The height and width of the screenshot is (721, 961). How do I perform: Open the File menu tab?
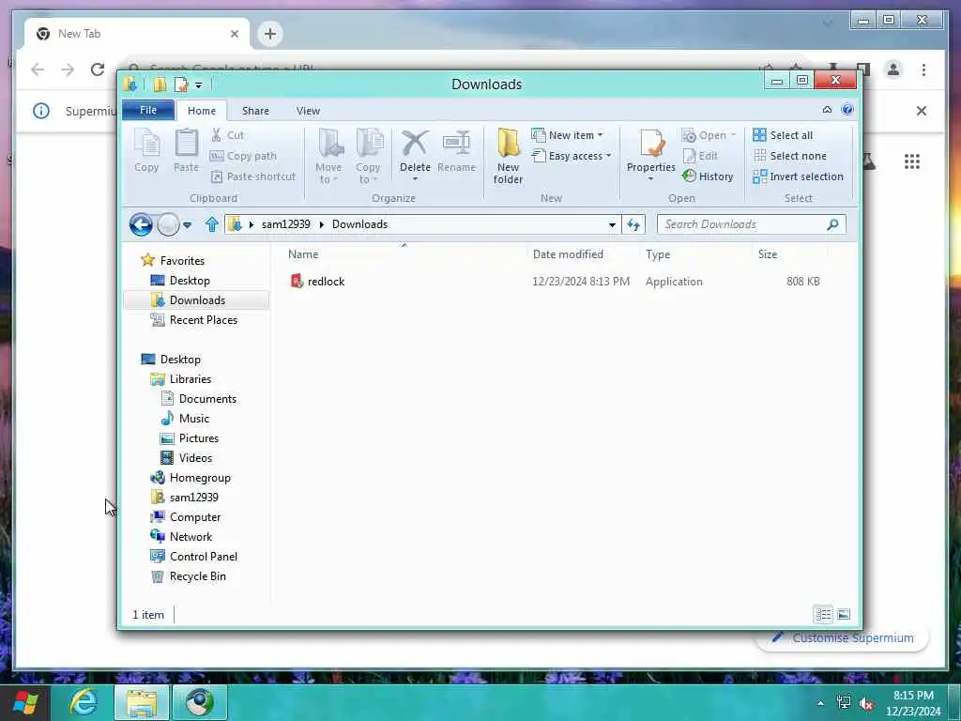(148, 111)
